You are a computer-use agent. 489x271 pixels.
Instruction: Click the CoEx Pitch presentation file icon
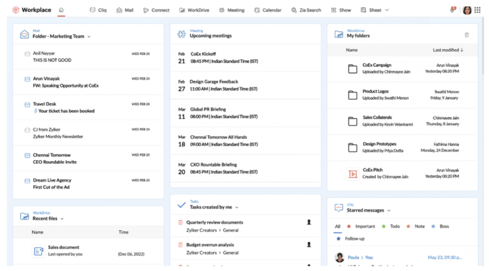click(x=353, y=174)
